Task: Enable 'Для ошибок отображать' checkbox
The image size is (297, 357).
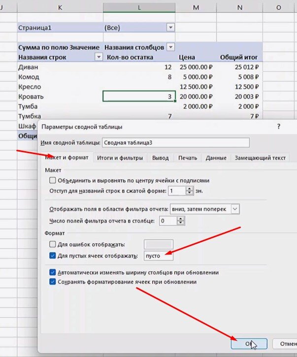Action: [x=52, y=244]
